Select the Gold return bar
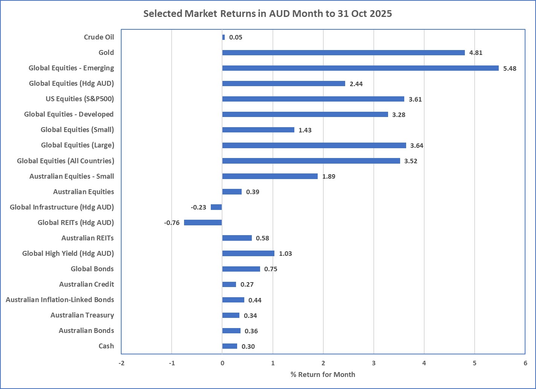The image size is (536, 389). coord(343,53)
